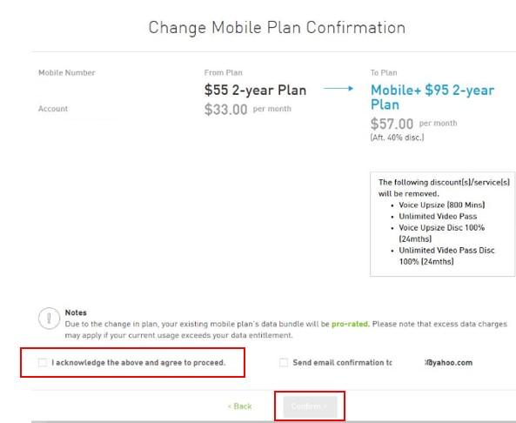Select the Mobile+ $95 2-year Plan title
Viewport: 516px width, 423px height.
432,97
